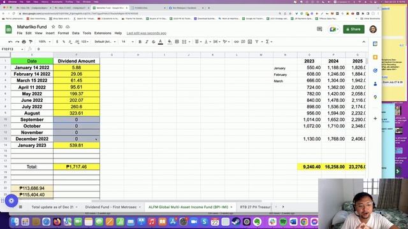Click the All Sheets list button

20,207
